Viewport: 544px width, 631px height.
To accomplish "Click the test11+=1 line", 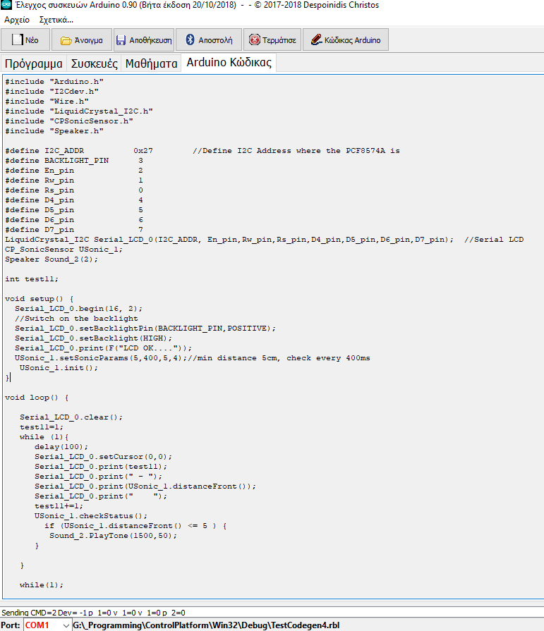I will (59, 506).
